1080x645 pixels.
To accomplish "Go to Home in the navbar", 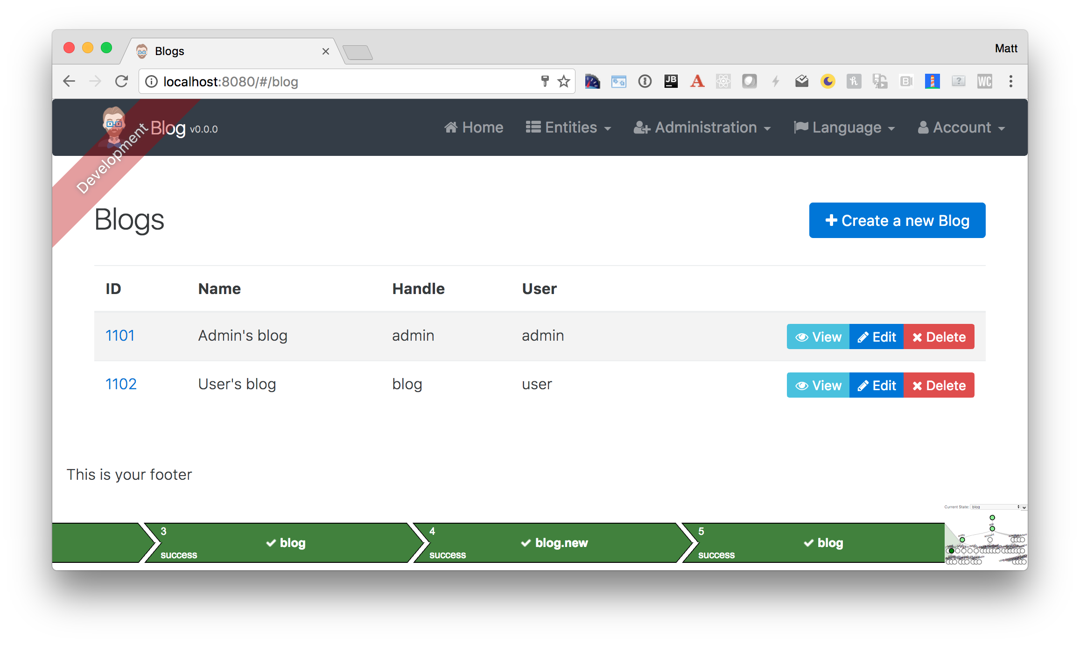I will click(x=474, y=127).
